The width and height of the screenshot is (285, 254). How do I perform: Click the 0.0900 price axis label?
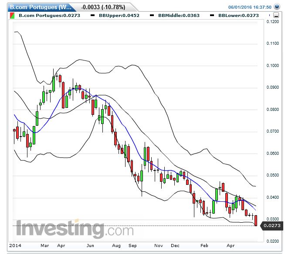(273, 87)
